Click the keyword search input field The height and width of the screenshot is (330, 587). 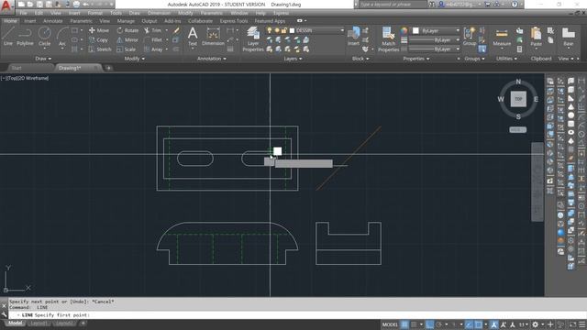(x=393, y=5)
